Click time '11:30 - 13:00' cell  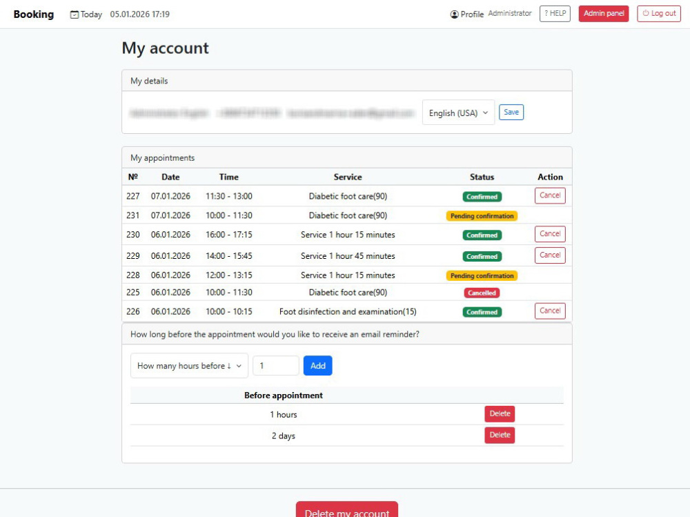tap(229, 197)
